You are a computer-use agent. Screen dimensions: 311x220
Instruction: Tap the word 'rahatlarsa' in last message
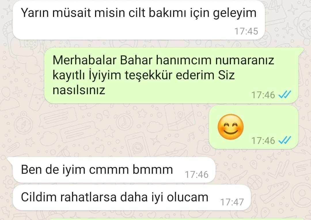point(88,197)
